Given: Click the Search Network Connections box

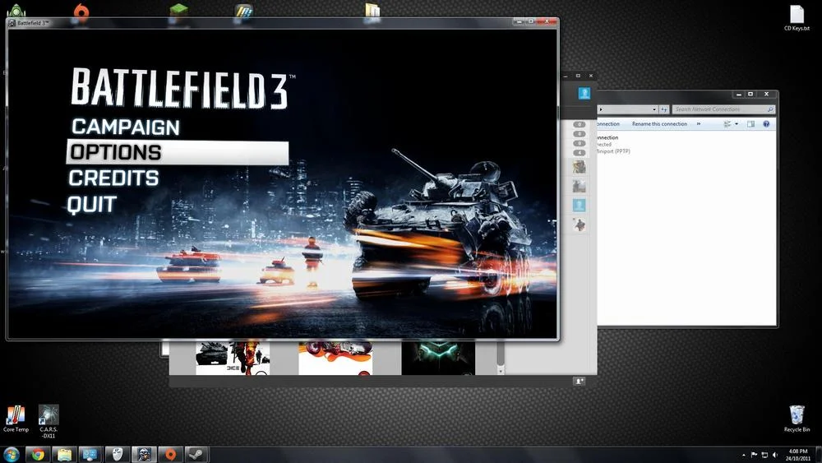Looking at the screenshot, I should tap(723, 109).
